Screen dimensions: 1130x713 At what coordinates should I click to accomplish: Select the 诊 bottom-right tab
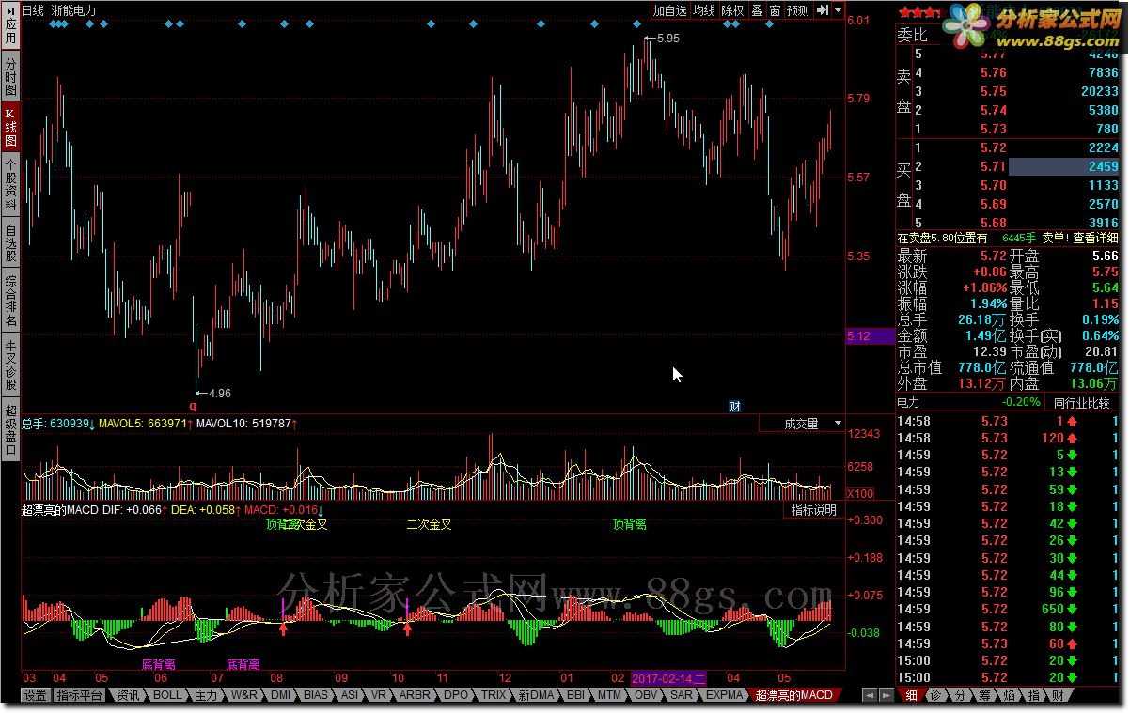click(935, 695)
